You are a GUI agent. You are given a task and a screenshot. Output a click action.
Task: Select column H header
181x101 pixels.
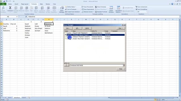[49, 19]
